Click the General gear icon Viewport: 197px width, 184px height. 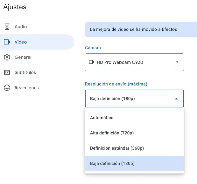(7, 57)
